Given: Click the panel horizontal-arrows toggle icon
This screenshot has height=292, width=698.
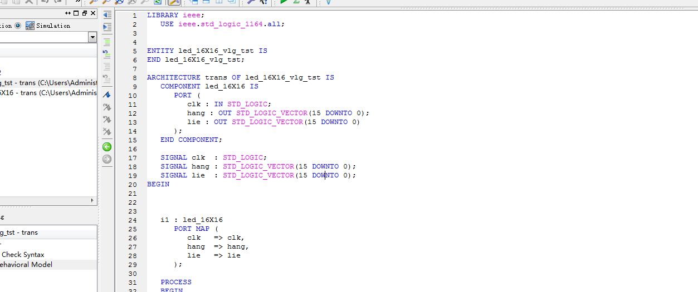Looking at the screenshot, I should click(68, 13).
